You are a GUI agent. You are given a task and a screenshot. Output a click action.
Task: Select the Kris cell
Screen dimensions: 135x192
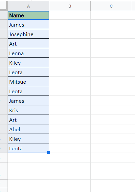(x=29, y=110)
